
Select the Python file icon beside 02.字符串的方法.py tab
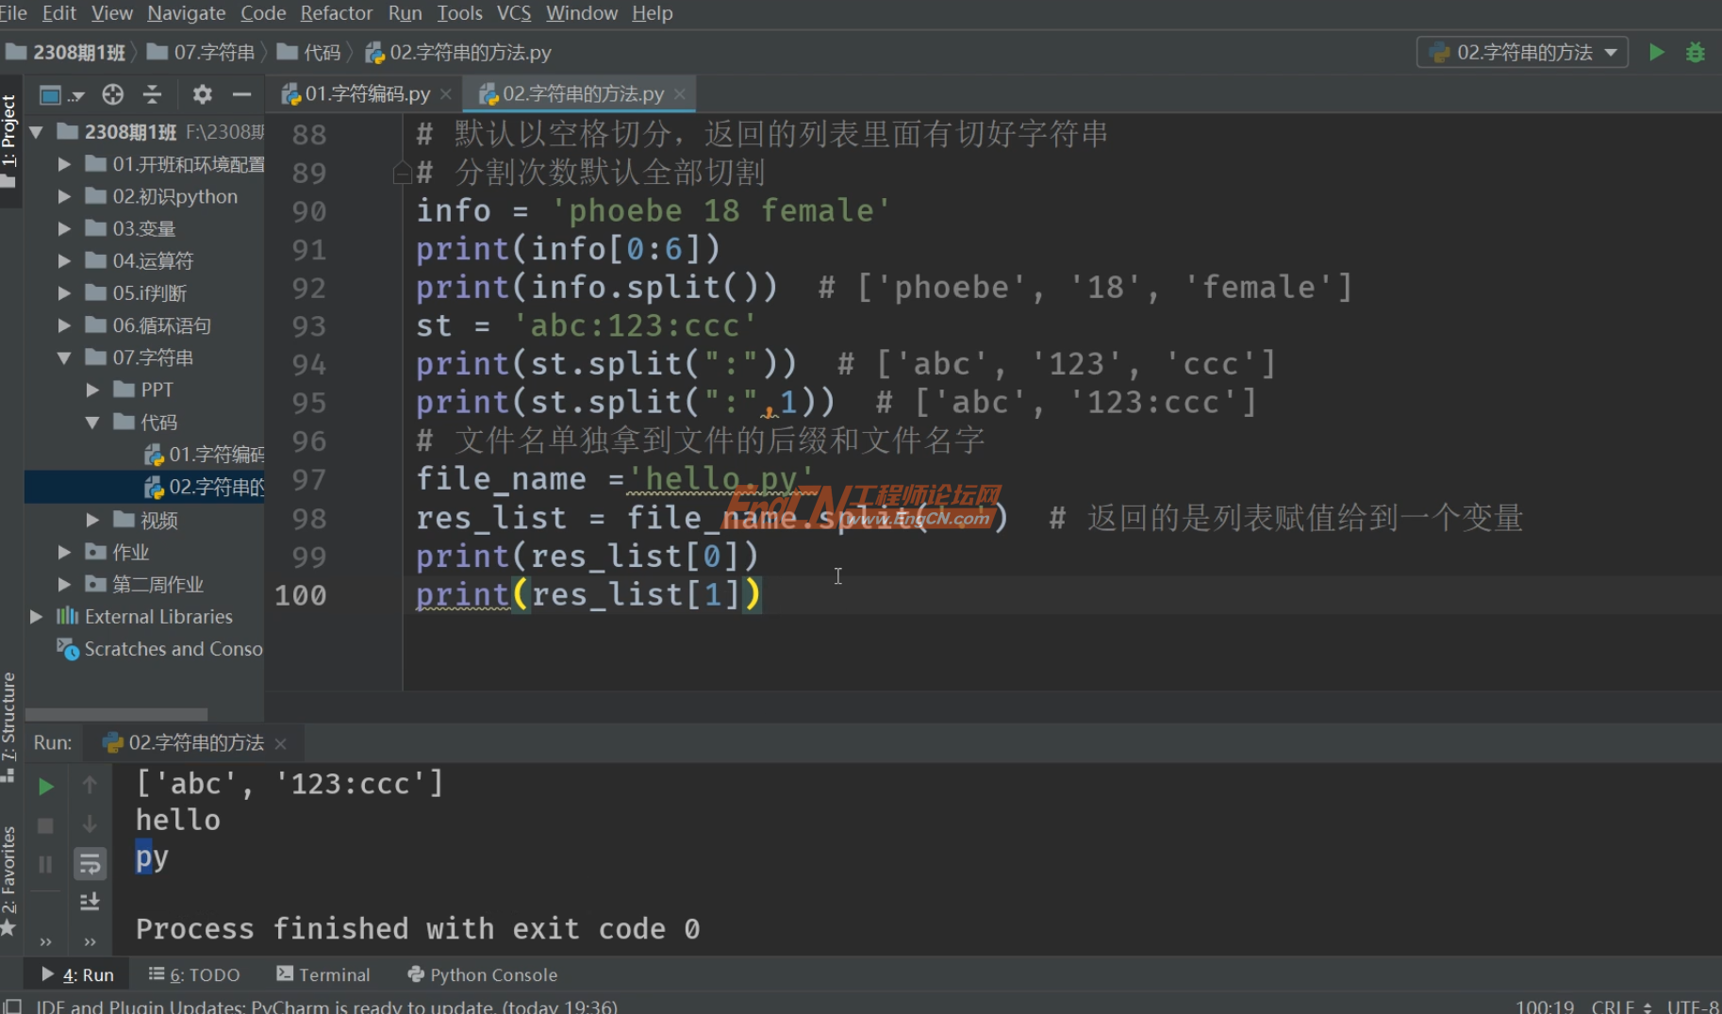pyautogui.click(x=488, y=93)
